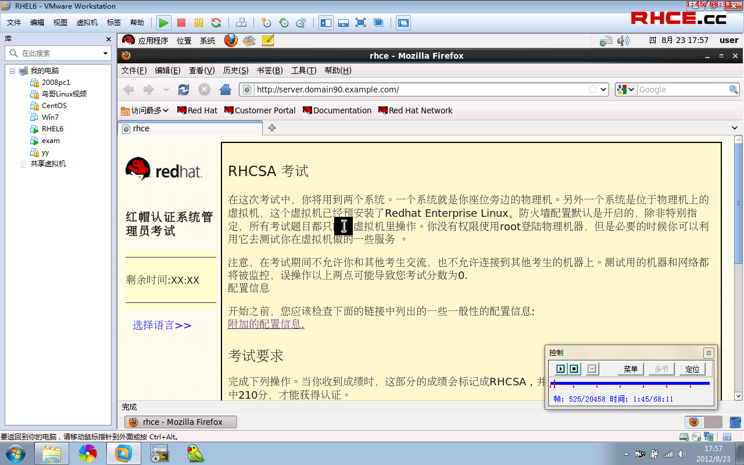Click the red stop power-off icon in VMware toolbar
Viewport: 744px width, 465px height.
coord(181,23)
